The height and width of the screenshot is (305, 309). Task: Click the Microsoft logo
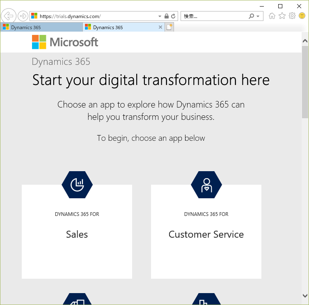65,42
